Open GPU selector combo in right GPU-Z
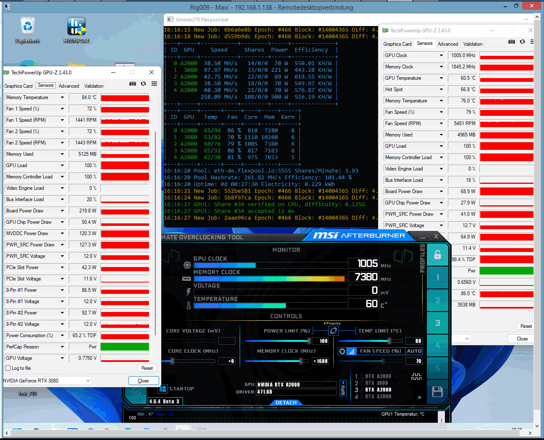Image resolution: width=544 pixels, height=440 pixels. (461, 338)
